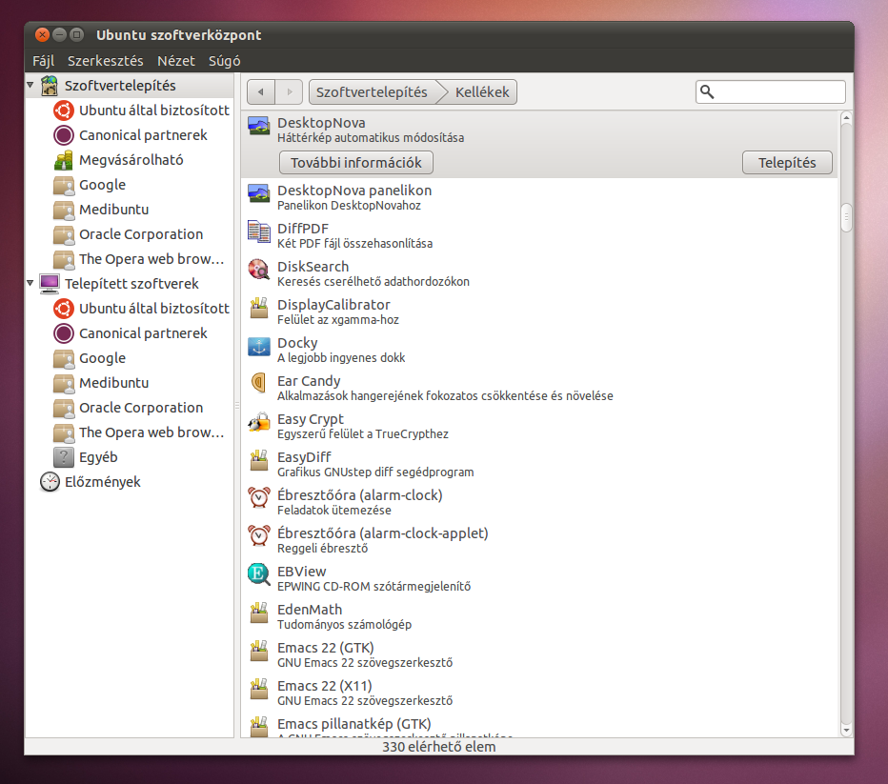Click the EdenMath package icon
This screenshot has width=888, height=784.
coord(259,613)
